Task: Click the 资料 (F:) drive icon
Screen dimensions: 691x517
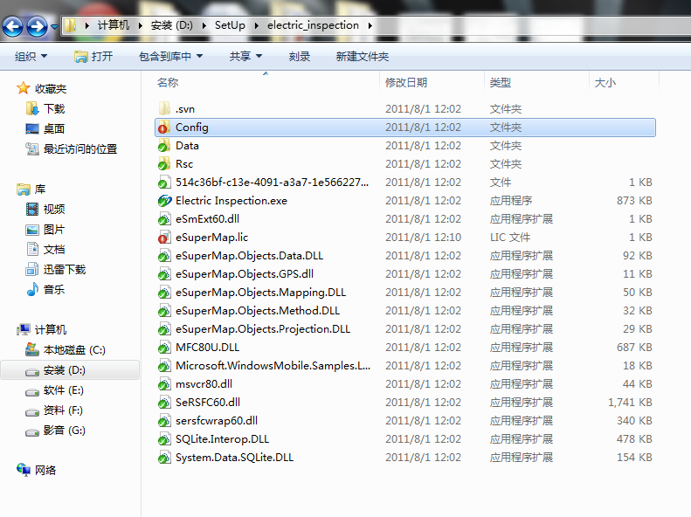Action: coord(32,411)
